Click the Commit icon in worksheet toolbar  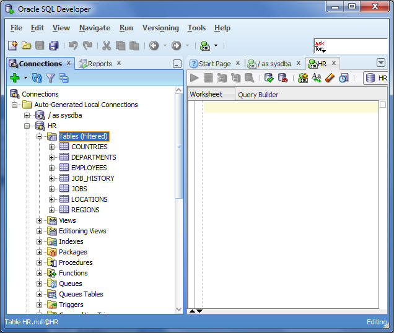pyautogui.click(x=269, y=78)
